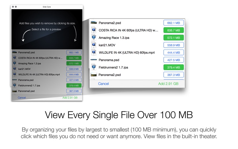Viewport: 238px width, 149px height.
Task: Toggle the 662.1 MB size button in enlarged callout
Action: coord(174,23)
